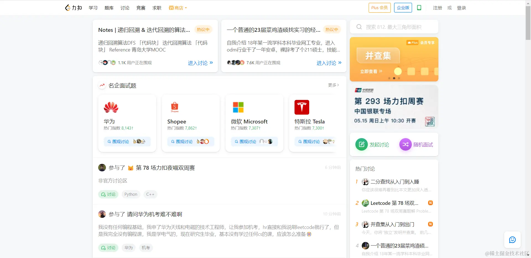Open post 请问华为机考难不难啊
The height and width of the screenshot is (258, 531).
coord(154,214)
